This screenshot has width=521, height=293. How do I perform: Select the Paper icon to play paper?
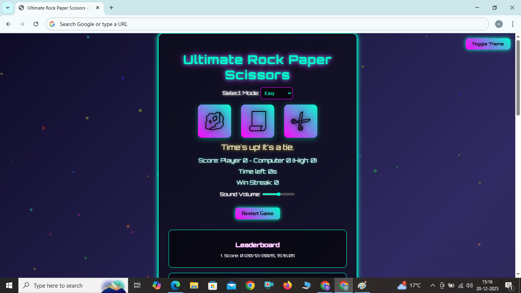pyautogui.click(x=257, y=121)
